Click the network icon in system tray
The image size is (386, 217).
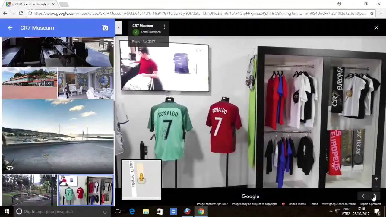click(x=338, y=212)
